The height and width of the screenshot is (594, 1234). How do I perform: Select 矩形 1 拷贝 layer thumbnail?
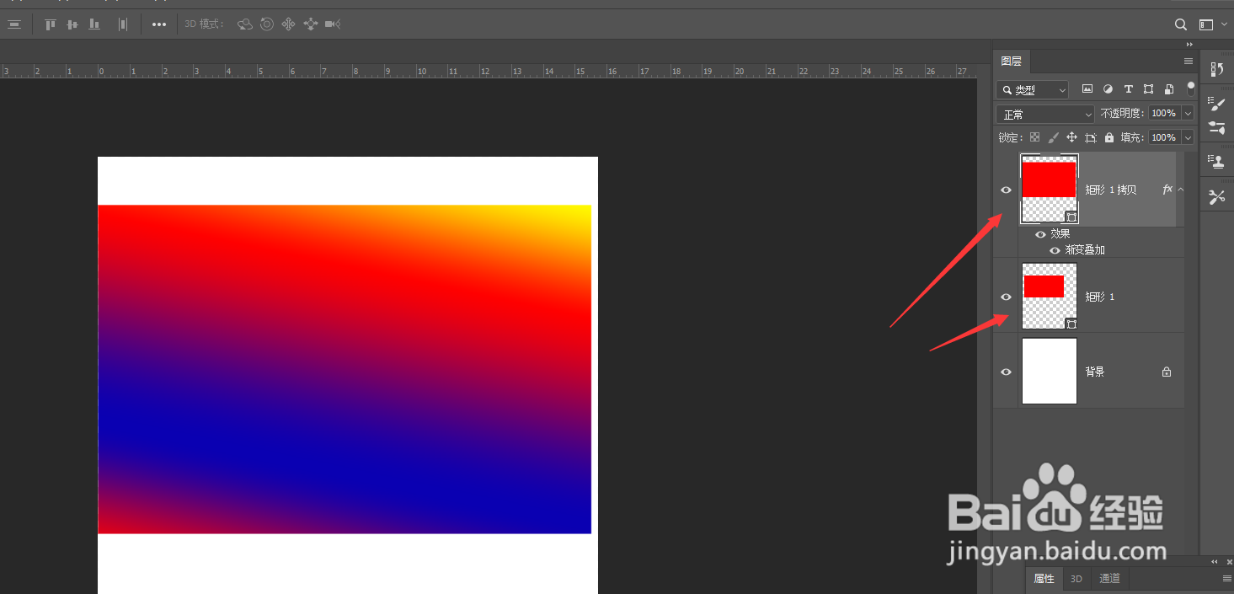pos(1050,189)
